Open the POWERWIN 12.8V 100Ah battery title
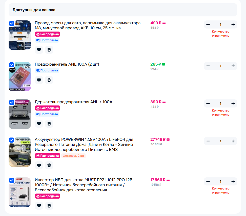246x216 pixels. 84,145
